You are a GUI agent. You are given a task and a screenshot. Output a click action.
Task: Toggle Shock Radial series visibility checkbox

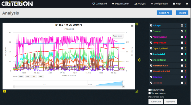[151, 60]
